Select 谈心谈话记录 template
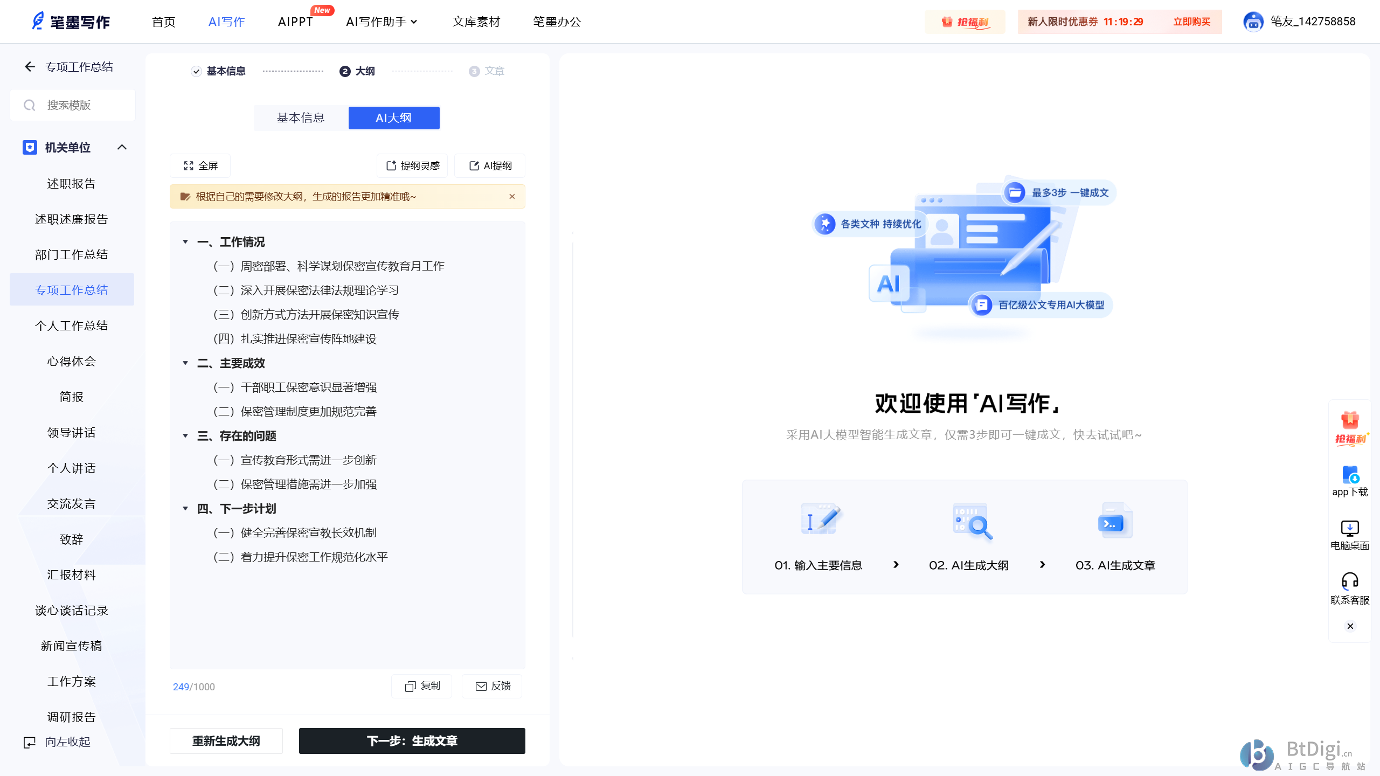This screenshot has width=1380, height=776. 72,611
